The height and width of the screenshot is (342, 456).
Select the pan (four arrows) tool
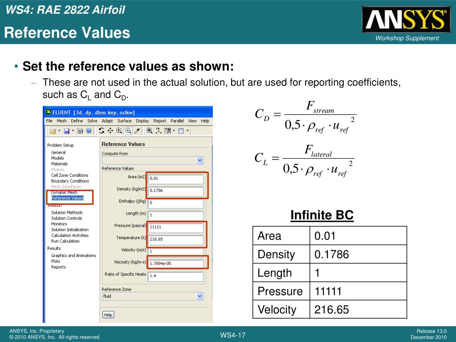[110, 130]
